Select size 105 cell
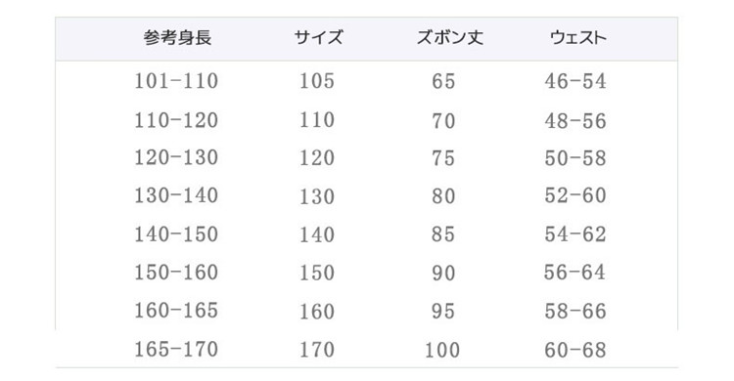 point(317,81)
